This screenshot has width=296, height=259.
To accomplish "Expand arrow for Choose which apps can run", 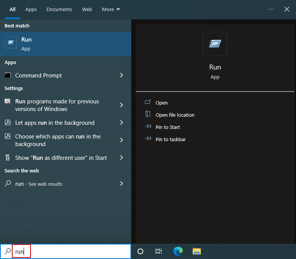I will click(121, 140).
